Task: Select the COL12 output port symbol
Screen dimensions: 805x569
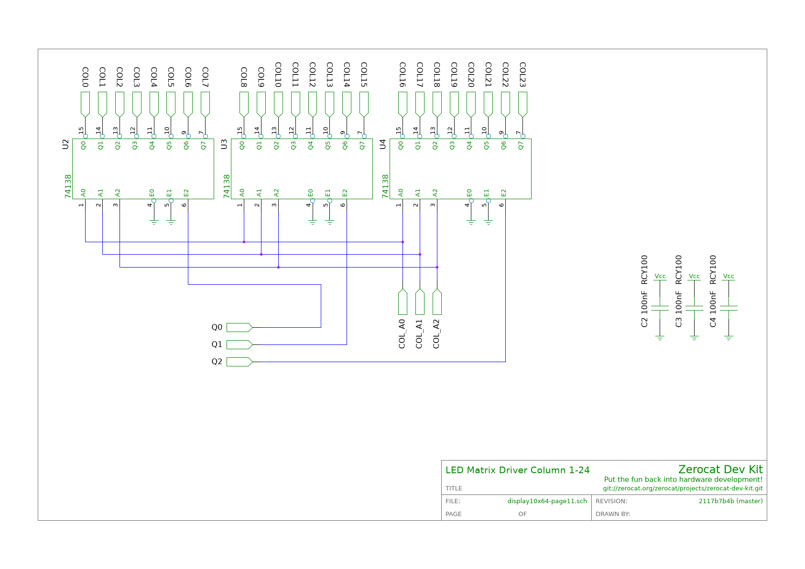Action: pos(312,104)
